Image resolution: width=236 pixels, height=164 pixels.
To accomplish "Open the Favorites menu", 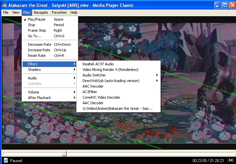I will point(59,12).
